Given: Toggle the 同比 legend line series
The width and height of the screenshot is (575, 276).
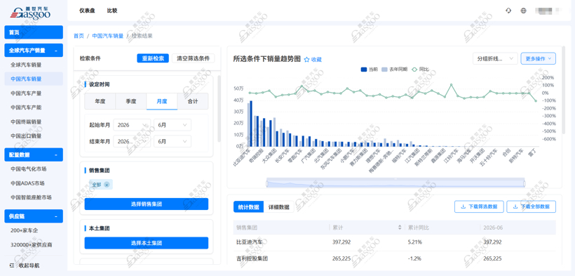Looking at the screenshot, I should (420, 69).
